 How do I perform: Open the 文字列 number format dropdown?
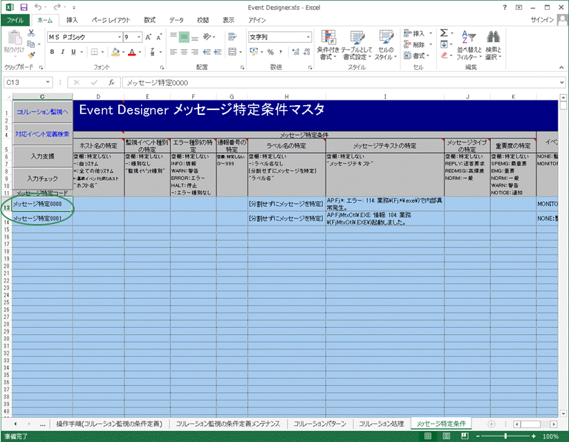[x=308, y=37]
